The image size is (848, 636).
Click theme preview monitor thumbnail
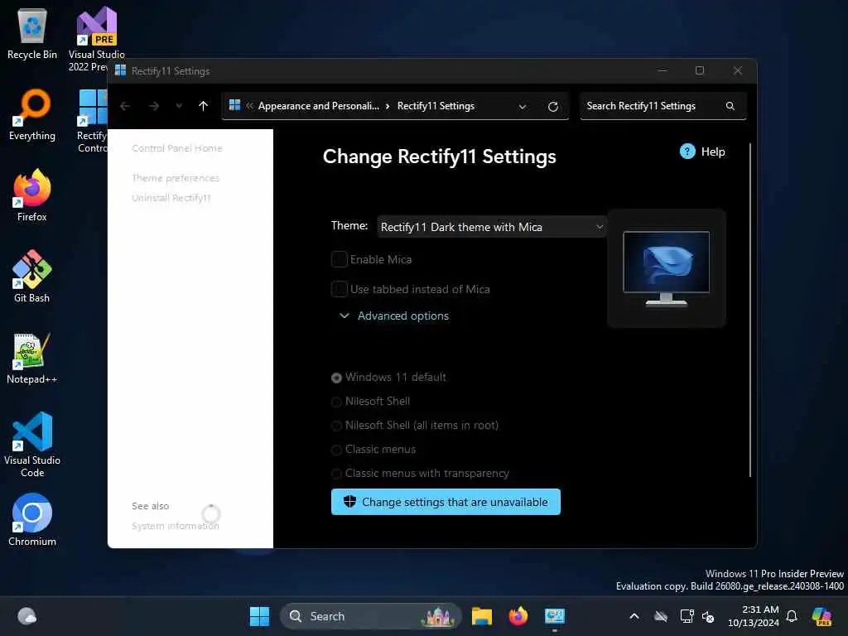[x=667, y=268]
